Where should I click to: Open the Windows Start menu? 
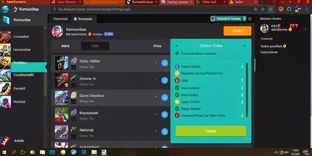4,152
